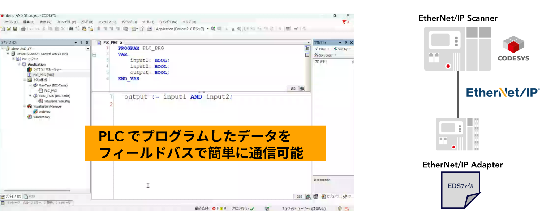Screen dimensions: 542x216
Task: Select PLC_PRG under MainTask
Action: pyautogui.click(x=50, y=91)
